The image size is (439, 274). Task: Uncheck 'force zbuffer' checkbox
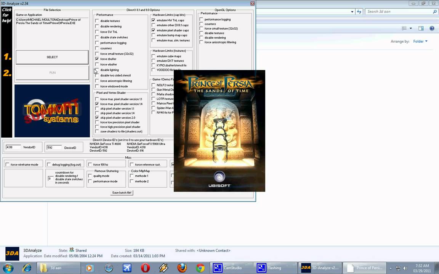pyautogui.click(x=97, y=59)
